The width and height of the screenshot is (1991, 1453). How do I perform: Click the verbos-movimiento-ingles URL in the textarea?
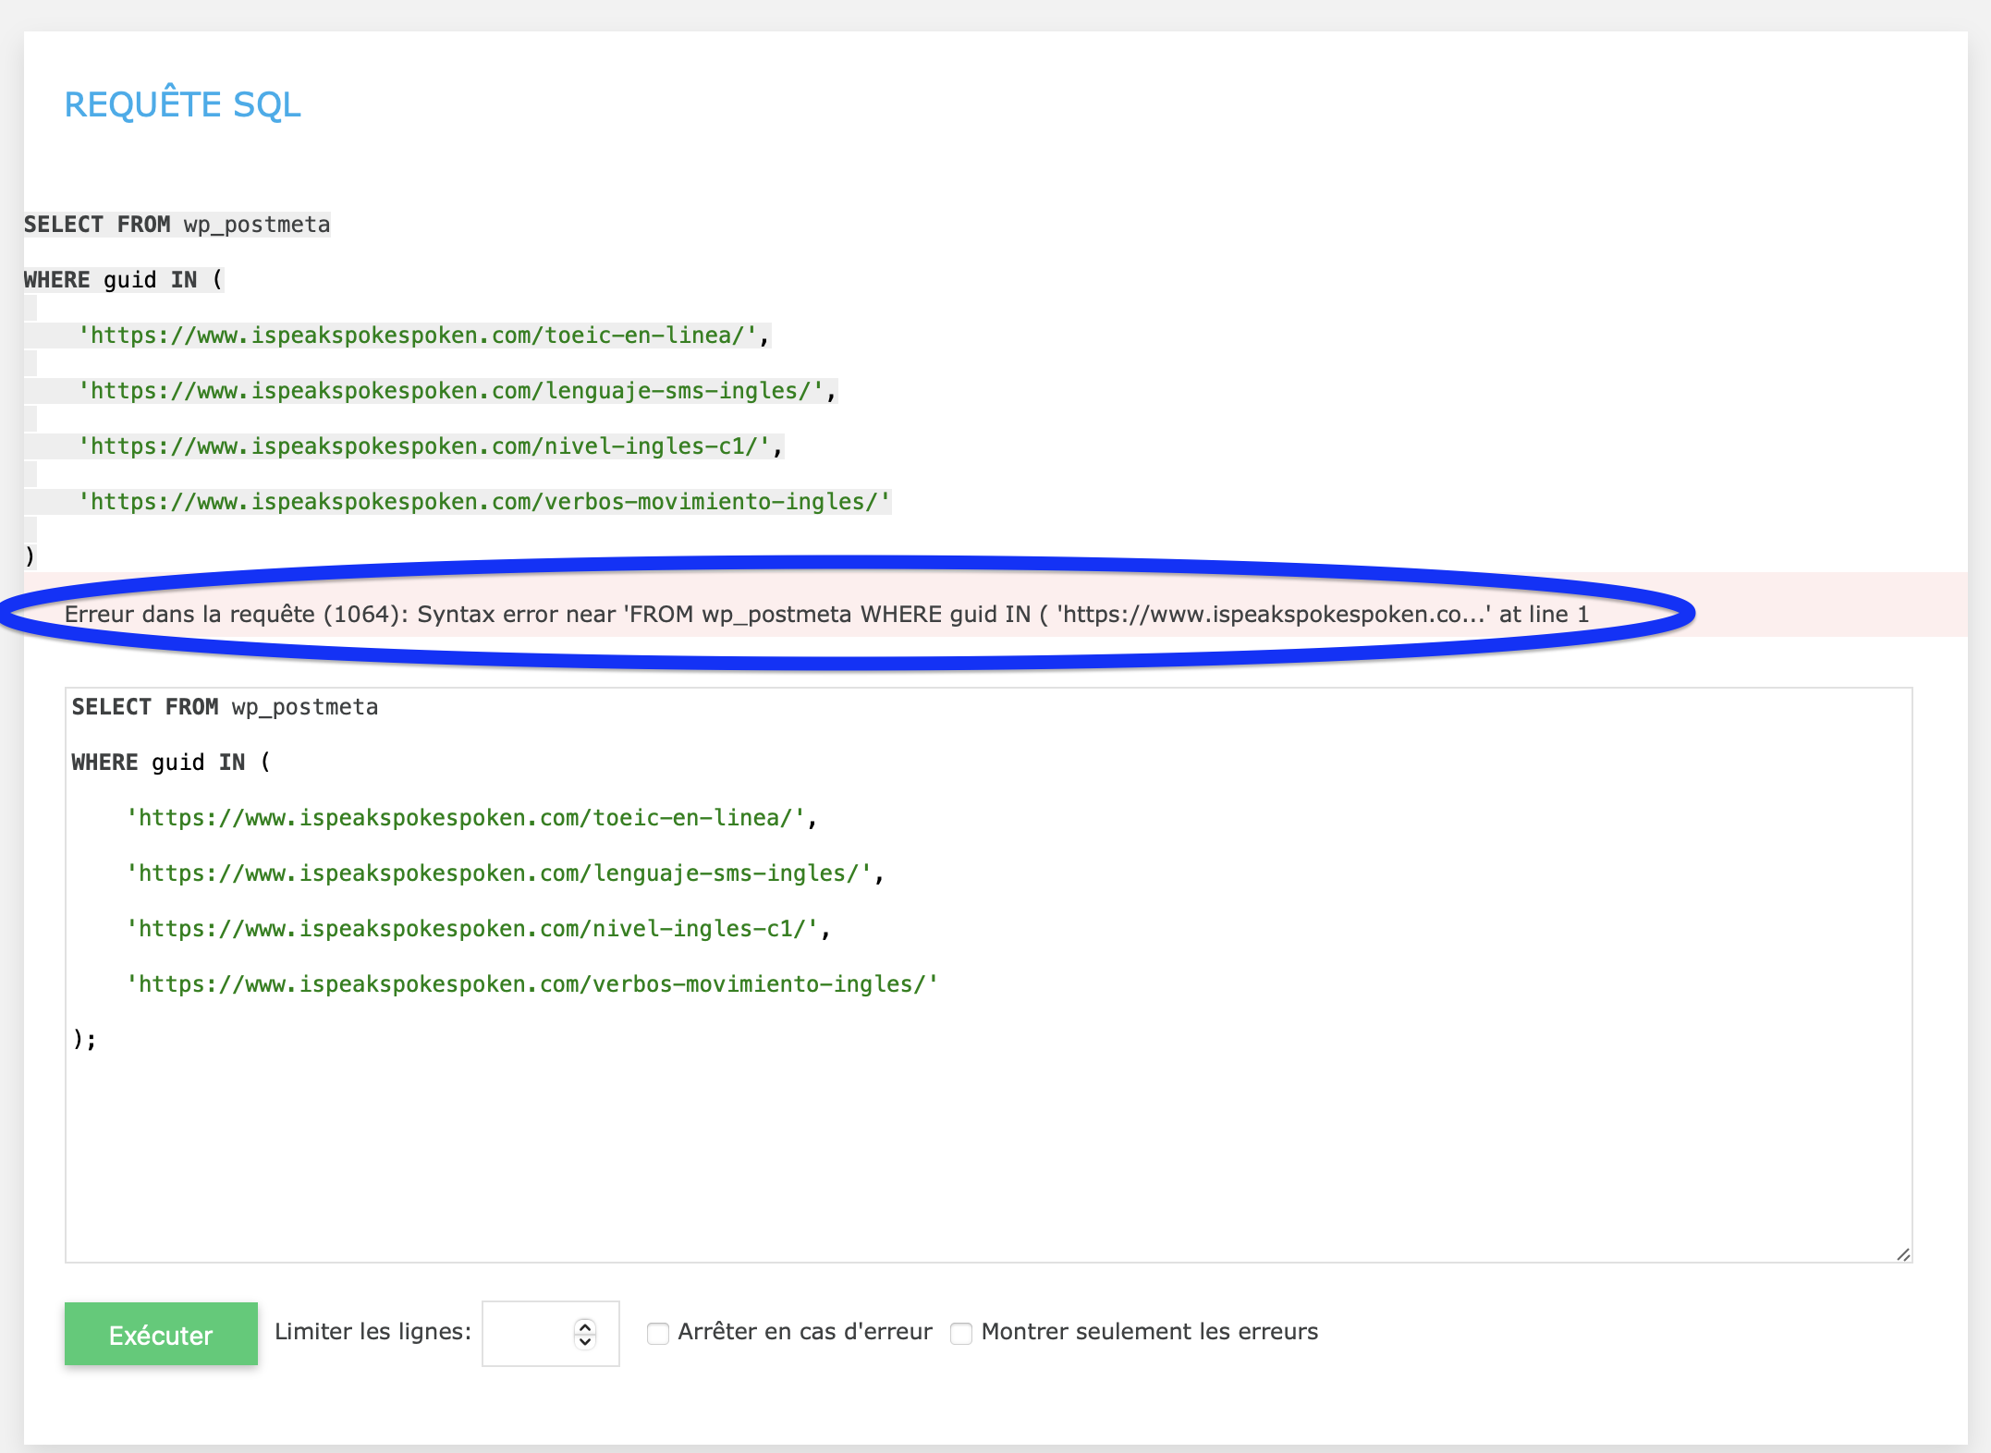[x=532, y=984]
